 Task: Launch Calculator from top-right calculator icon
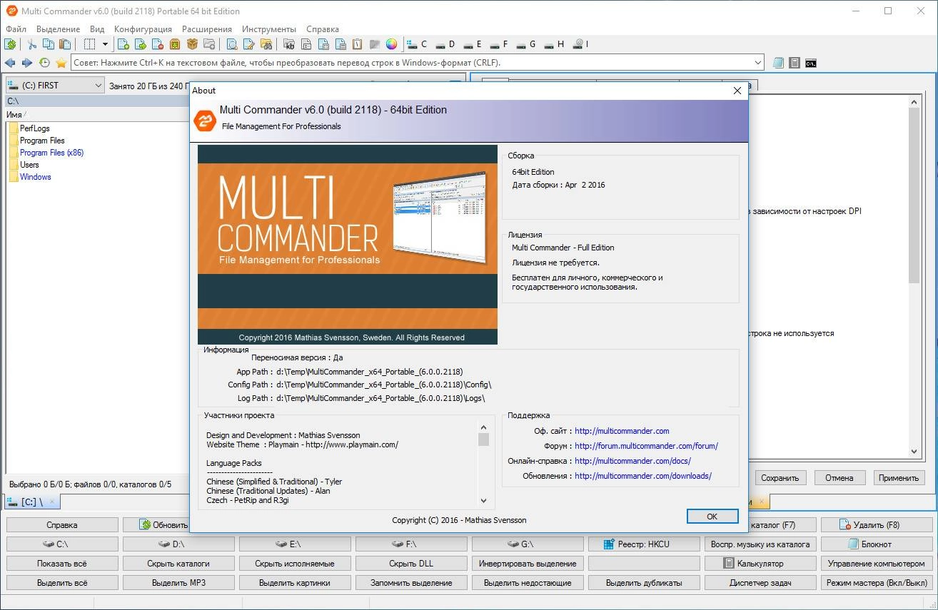[x=795, y=63]
